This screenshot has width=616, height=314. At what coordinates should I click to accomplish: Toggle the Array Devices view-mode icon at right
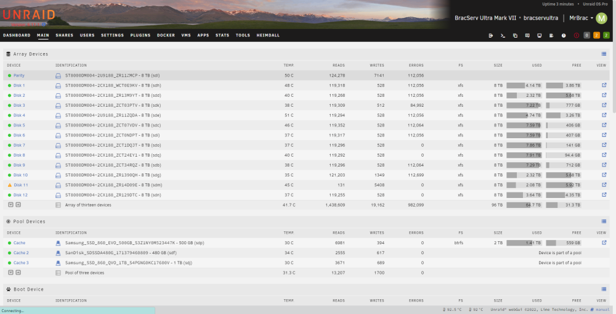pyautogui.click(x=604, y=54)
